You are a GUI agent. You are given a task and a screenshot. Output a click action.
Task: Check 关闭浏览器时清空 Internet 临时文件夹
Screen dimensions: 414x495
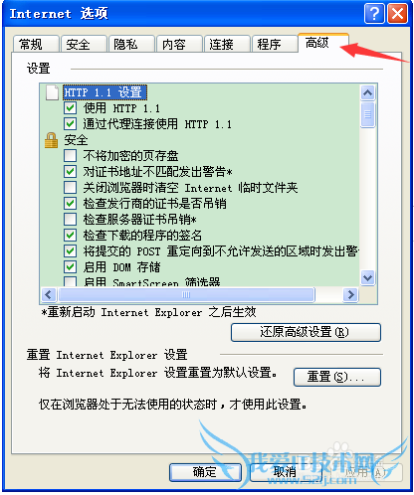coord(70,188)
